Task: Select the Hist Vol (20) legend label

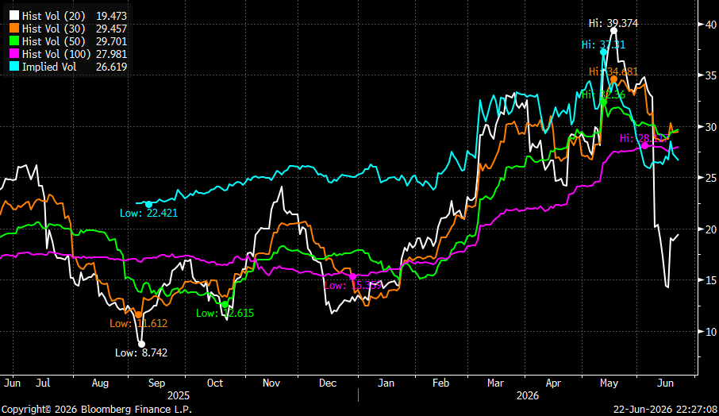Action: pos(54,16)
